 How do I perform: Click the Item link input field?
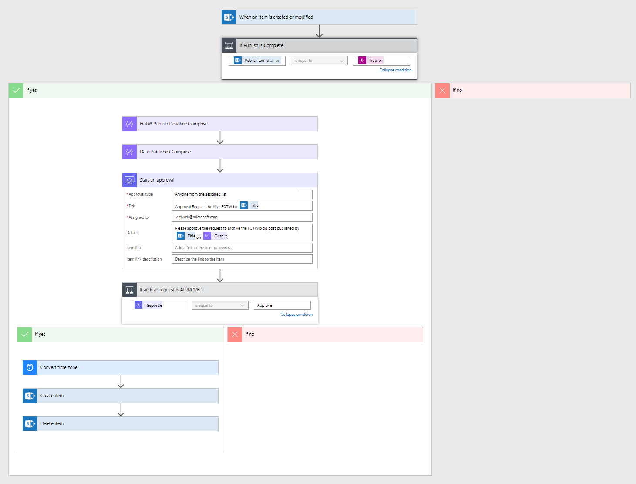242,248
